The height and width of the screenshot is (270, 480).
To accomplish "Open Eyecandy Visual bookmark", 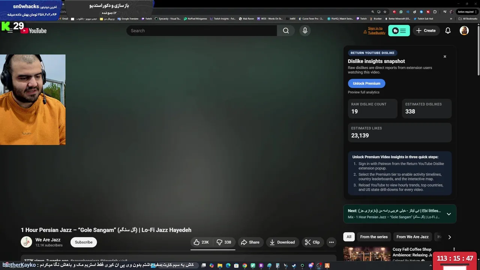I will [x=168, y=19].
